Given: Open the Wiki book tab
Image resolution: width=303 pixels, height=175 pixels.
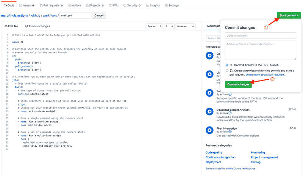Looking at the screenshot, I should point(113,6).
